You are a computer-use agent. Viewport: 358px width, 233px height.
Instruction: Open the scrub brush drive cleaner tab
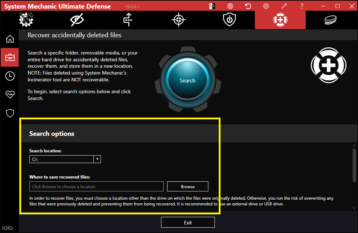pos(330,20)
